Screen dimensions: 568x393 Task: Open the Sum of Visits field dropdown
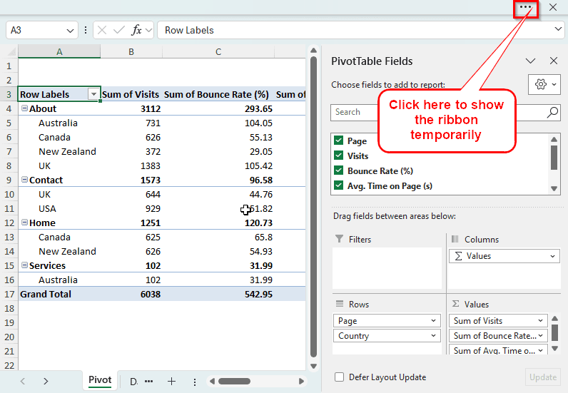tap(541, 321)
